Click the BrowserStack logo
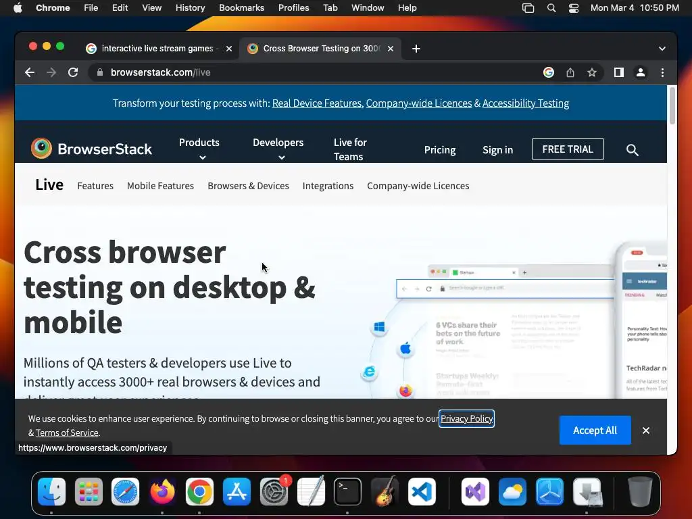Image resolution: width=692 pixels, height=519 pixels. [91, 149]
